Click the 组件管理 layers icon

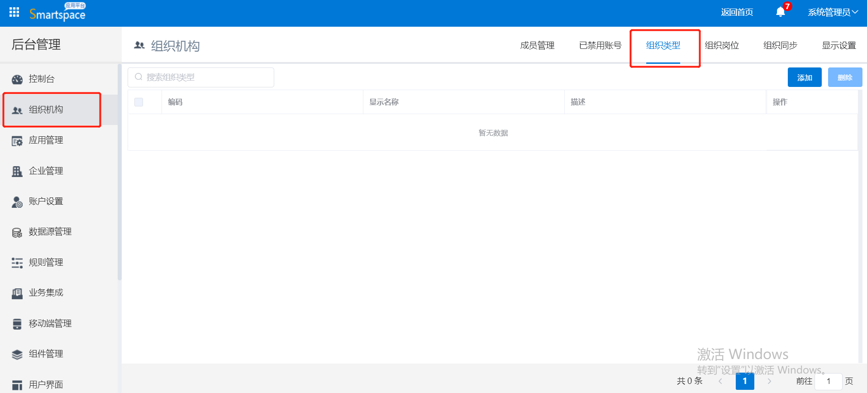click(x=17, y=355)
